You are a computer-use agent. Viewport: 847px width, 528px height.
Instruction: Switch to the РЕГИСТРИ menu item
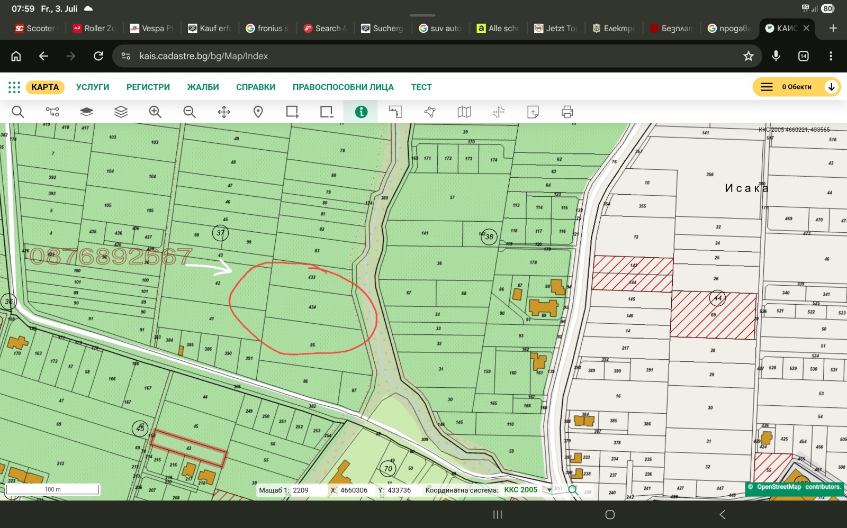tap(148, 87)
